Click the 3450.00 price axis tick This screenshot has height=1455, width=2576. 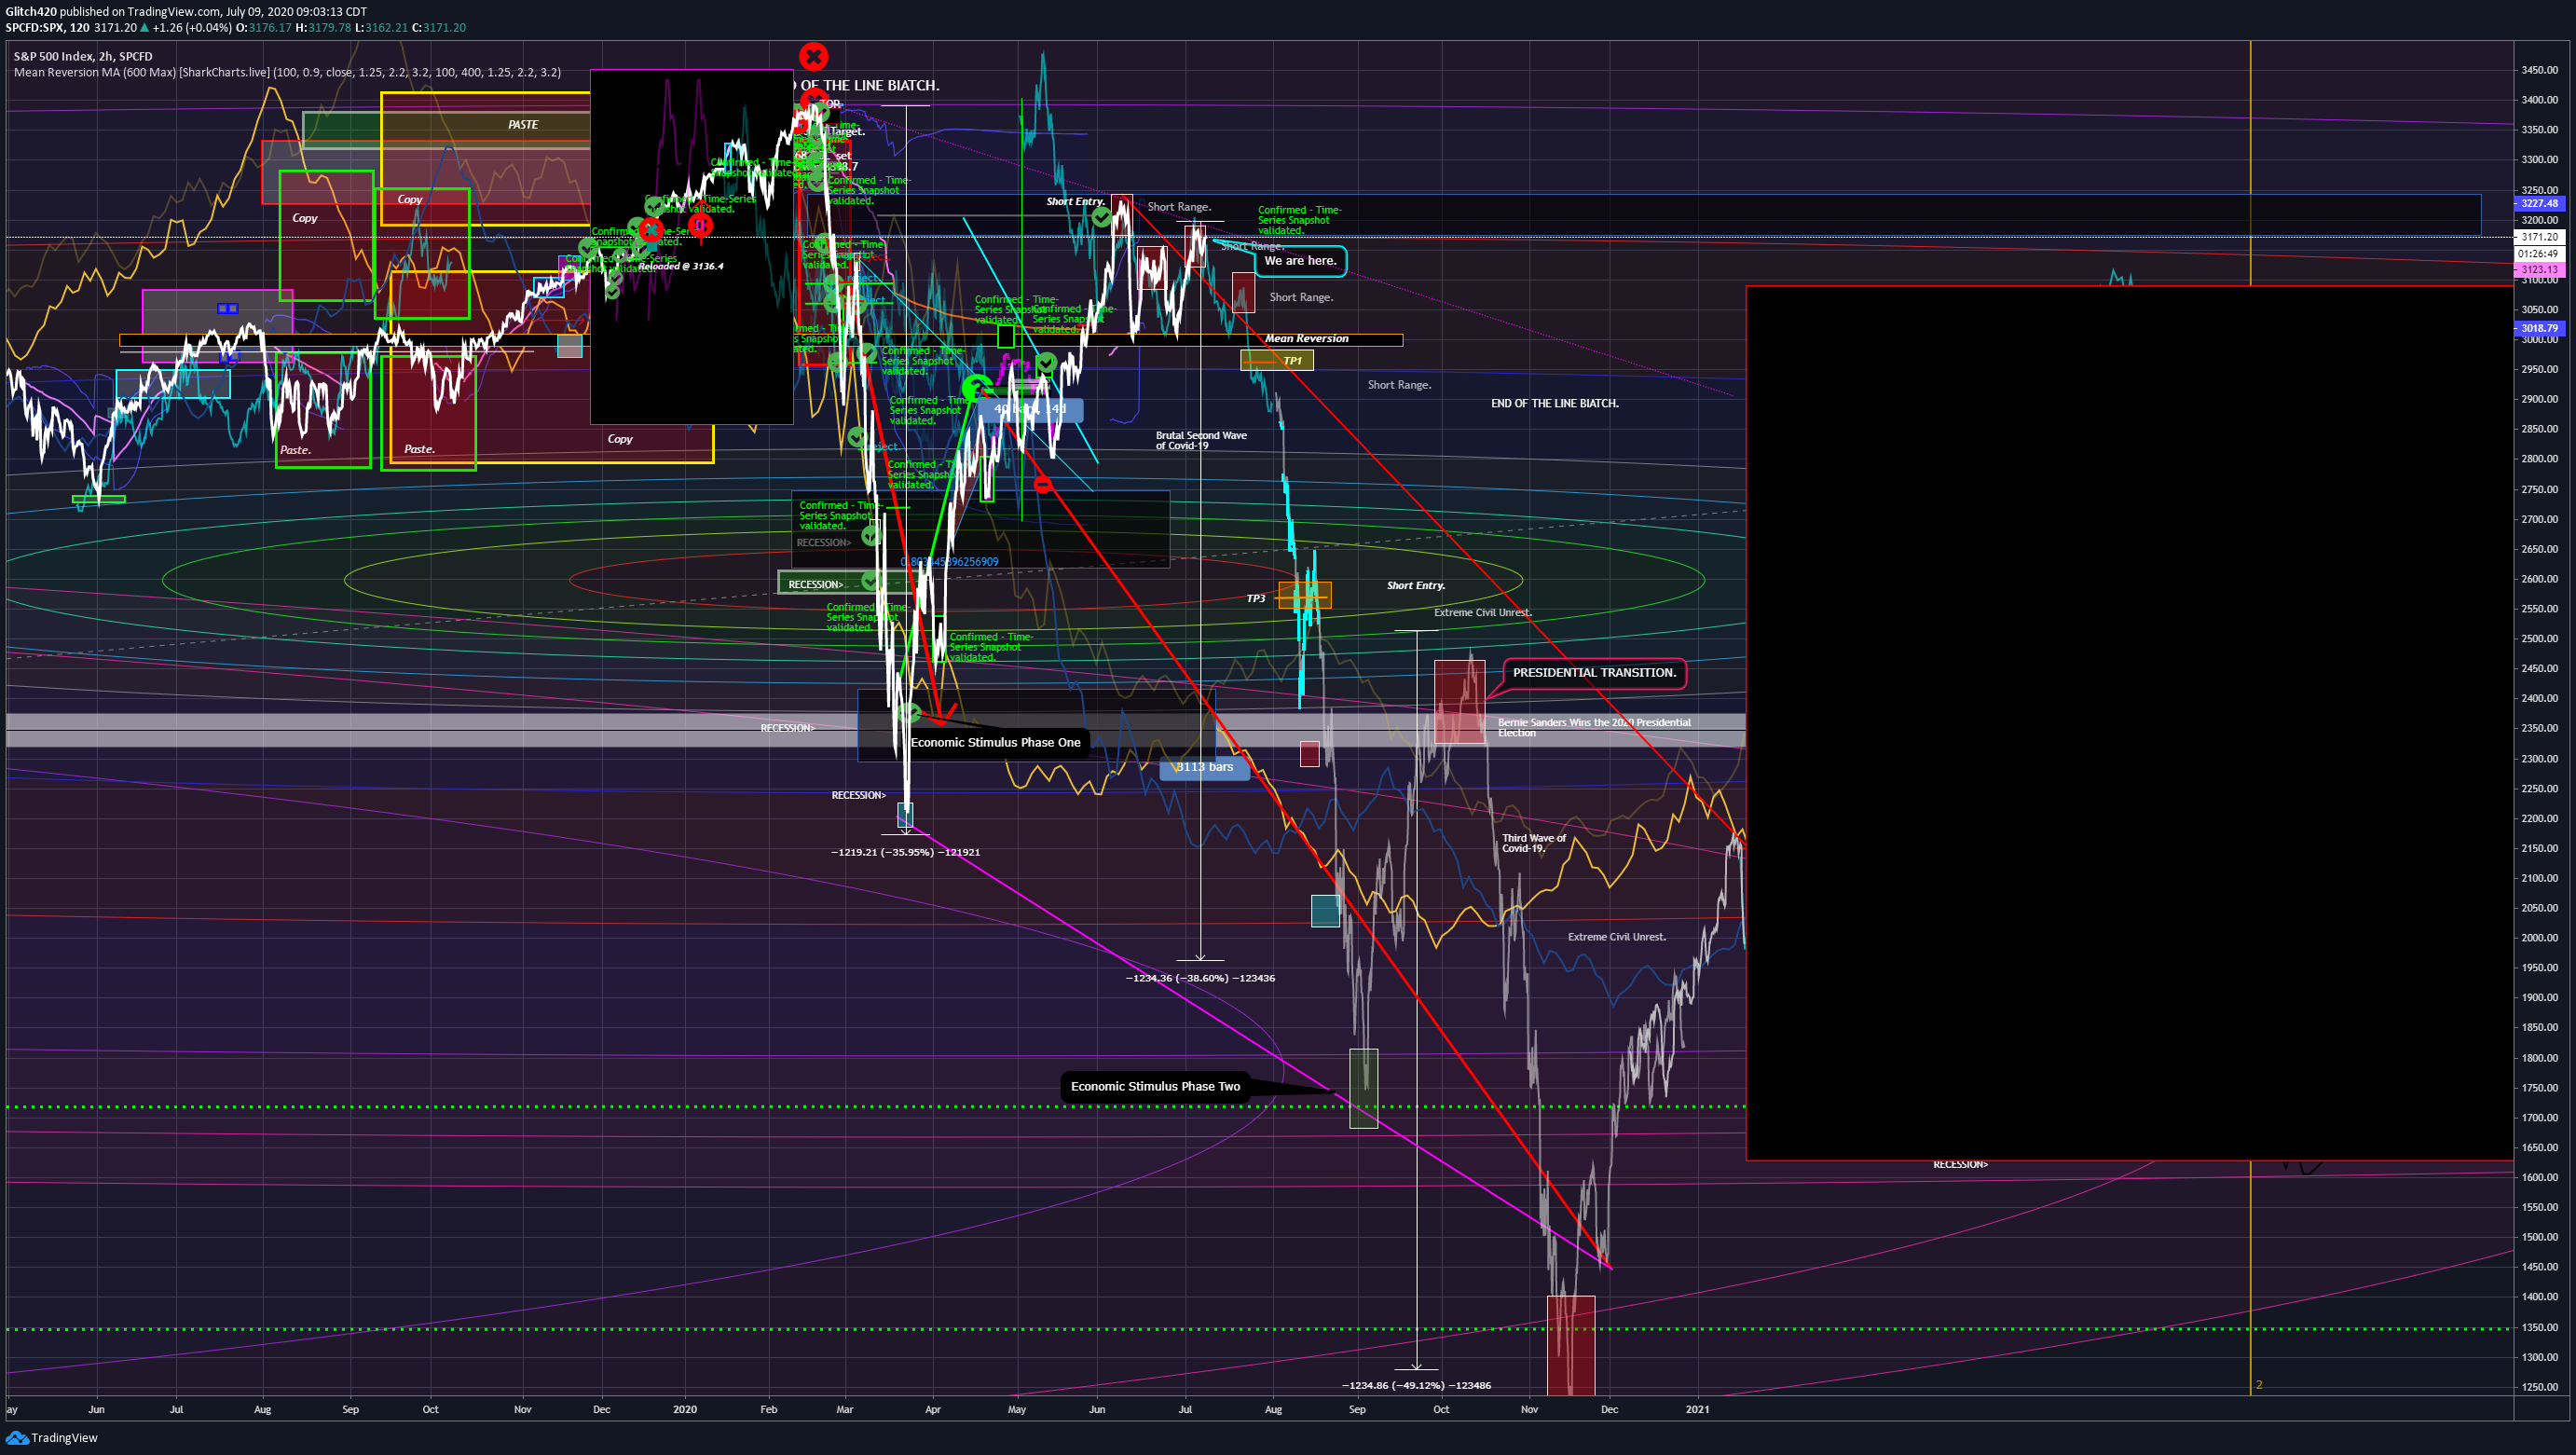point(2539,70)
